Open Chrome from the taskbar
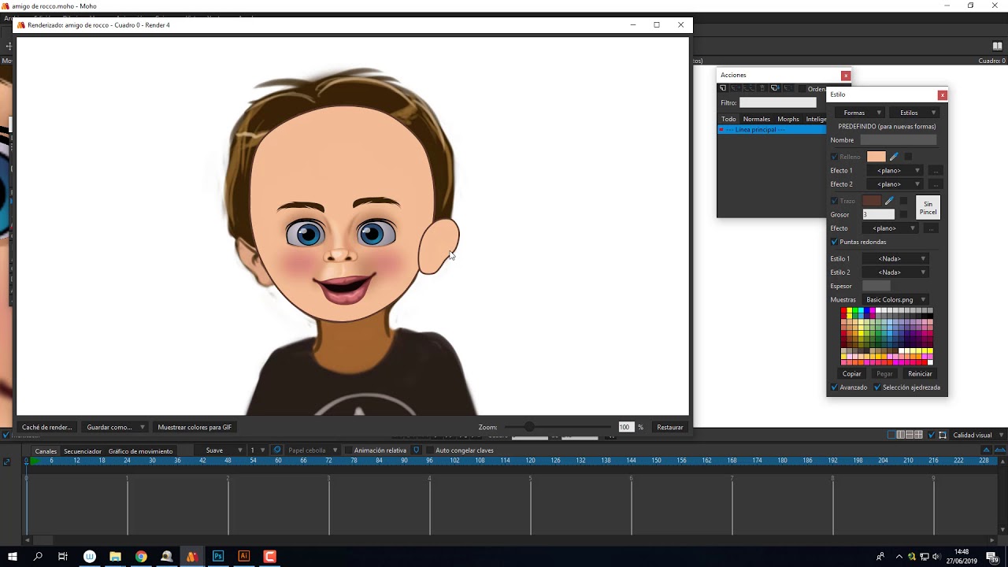 (141, 556)
